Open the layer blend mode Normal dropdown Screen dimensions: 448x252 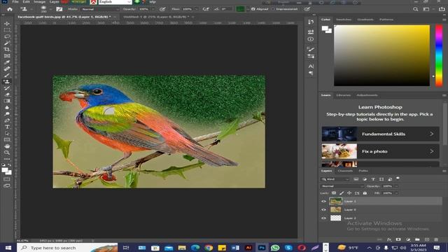pyautogui.click(x=342, y=186)
